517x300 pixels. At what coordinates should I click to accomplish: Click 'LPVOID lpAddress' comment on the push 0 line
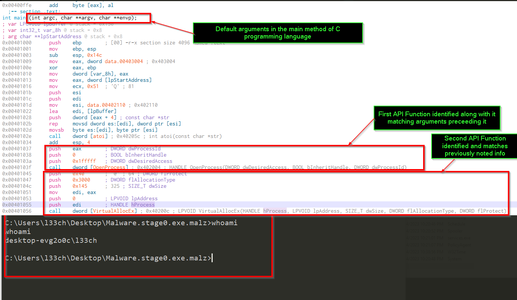coord(134,198)
